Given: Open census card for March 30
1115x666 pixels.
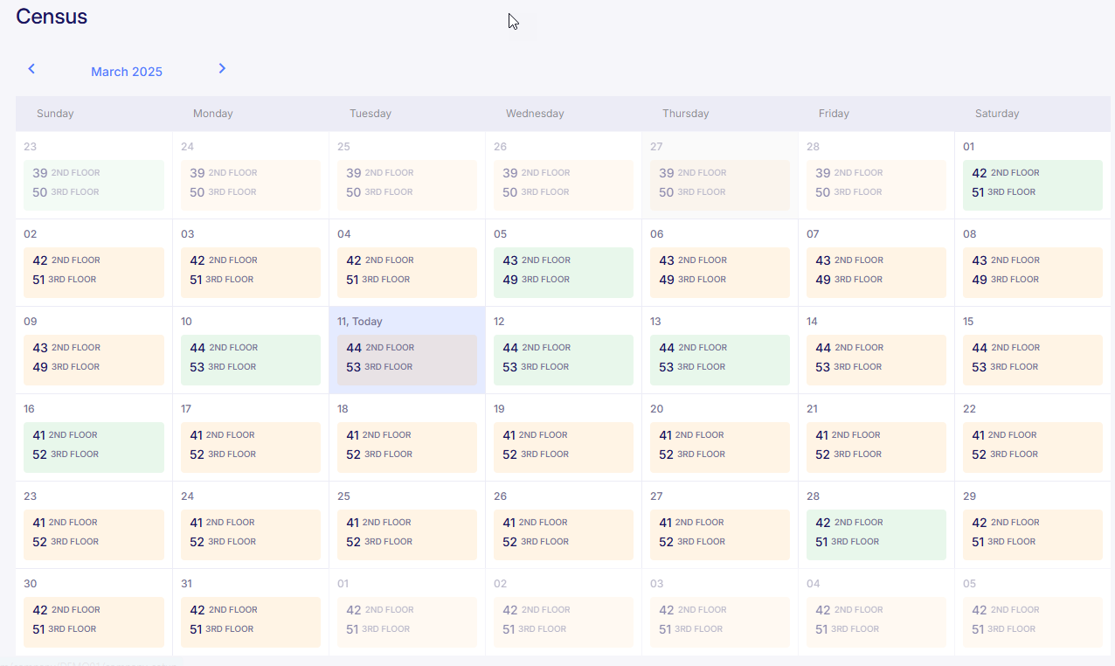Looking at the screenshot, I should (x=93, y=622).
